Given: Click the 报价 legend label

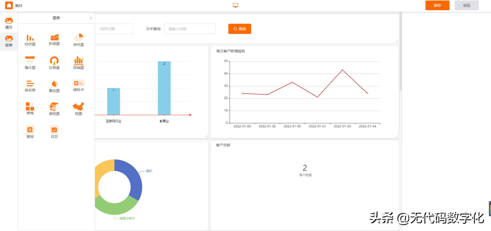Looking at the screenshot, I should pos(149,171).
